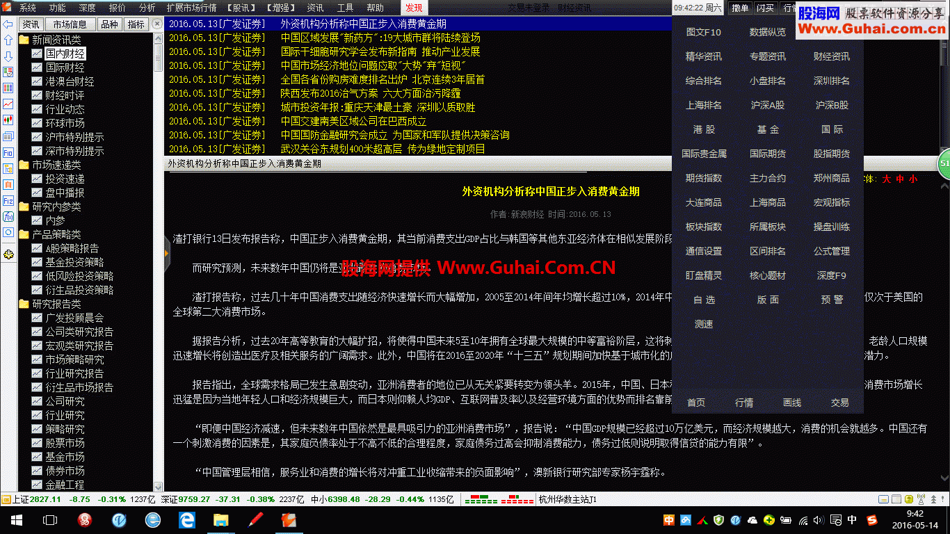950x534 pixels.
Task: Click the 撤单 button at top
Action: click(x=741, y=8)
